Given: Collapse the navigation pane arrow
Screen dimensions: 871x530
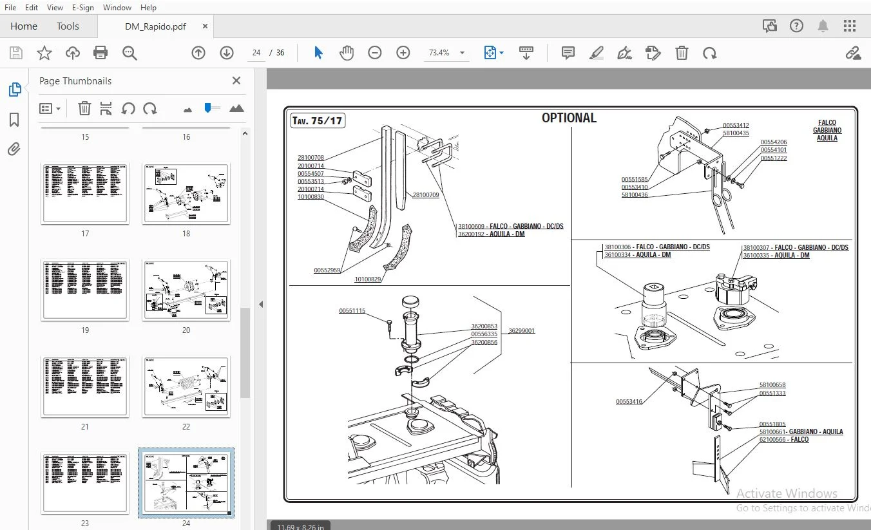Looking at the screenshot, I should (x=261, y=304).
